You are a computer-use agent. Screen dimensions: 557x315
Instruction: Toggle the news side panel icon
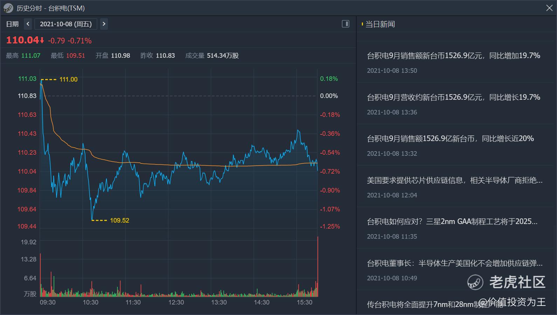click(x=345, y=24)
